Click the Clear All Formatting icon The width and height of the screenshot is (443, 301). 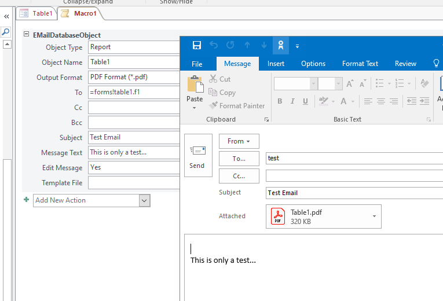424,83
